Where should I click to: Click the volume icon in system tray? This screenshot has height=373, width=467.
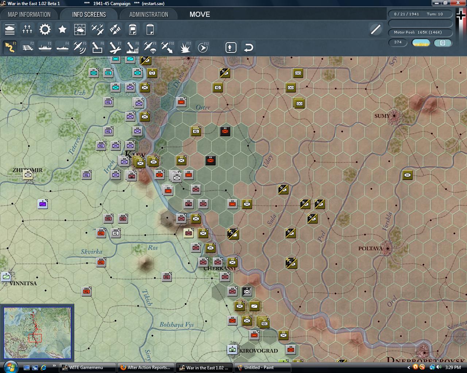(x=439, y=367)
